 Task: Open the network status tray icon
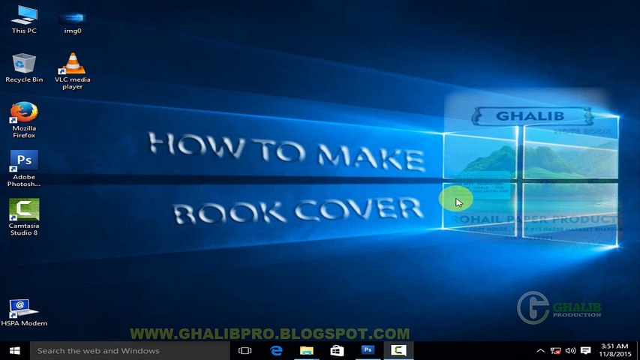tap(555, 350)
